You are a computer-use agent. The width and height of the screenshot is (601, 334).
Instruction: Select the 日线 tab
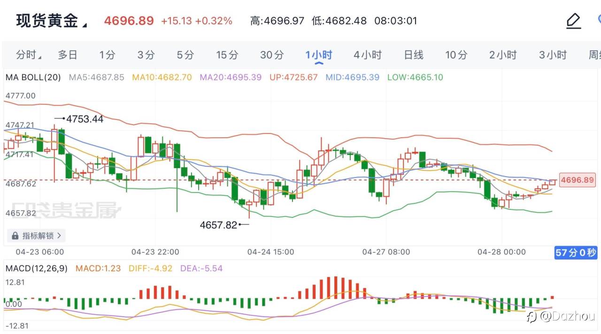pyautogui.click(x=414, y=55)
